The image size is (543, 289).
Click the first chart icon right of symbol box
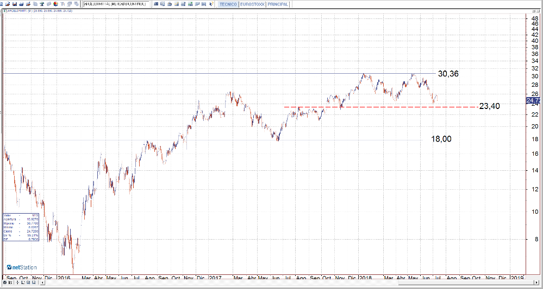(x=157, y=4)
